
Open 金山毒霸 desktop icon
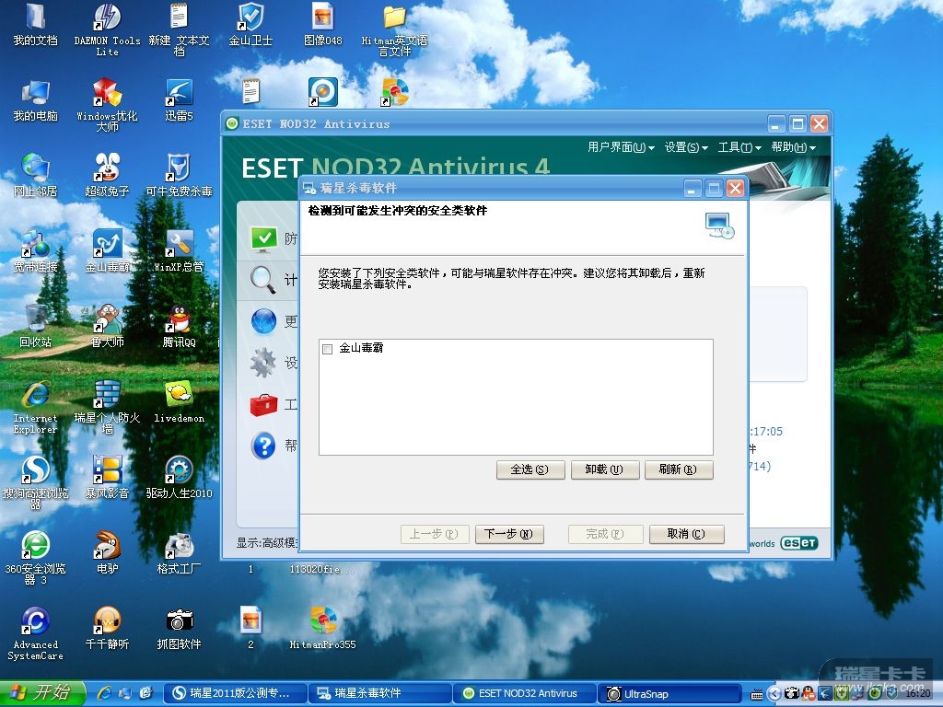[107, 250]
